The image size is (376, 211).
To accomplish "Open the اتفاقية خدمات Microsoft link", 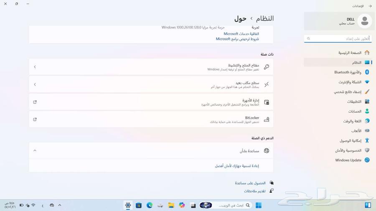I will pyautogui.click(x=241, y=34).
